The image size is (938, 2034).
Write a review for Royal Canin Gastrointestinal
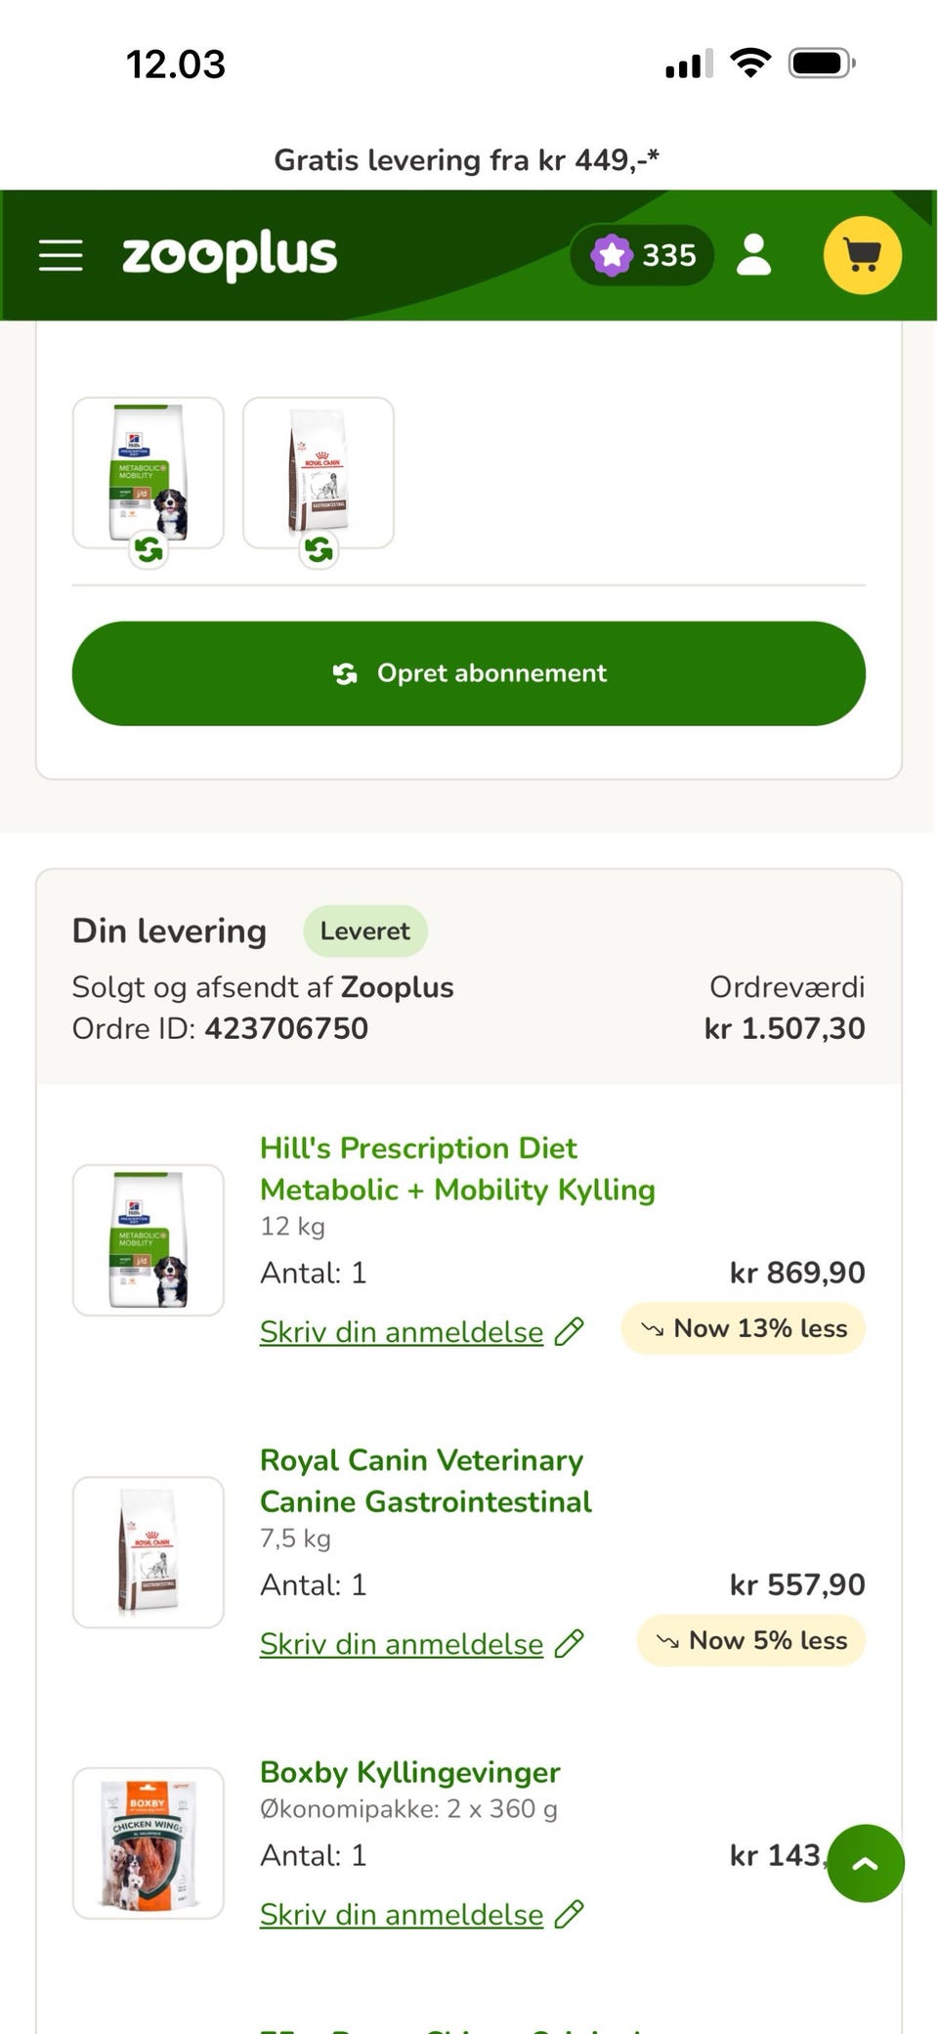coord(402,1643)
